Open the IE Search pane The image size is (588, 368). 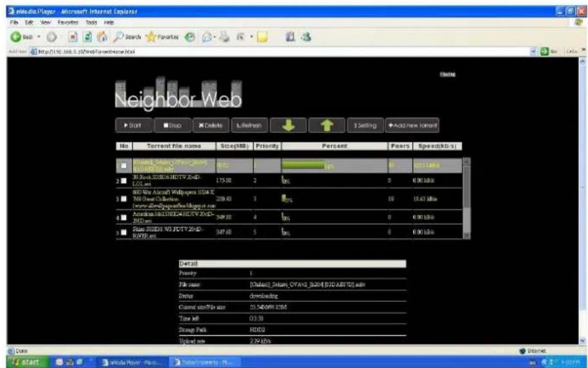127,37
